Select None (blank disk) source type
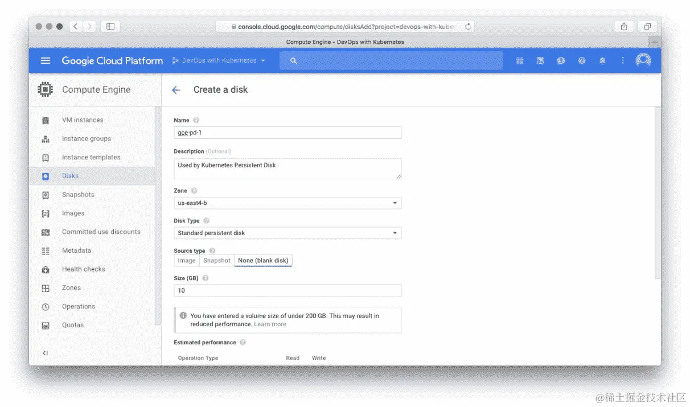The image size is (690, 407). [x=263, y=261]
